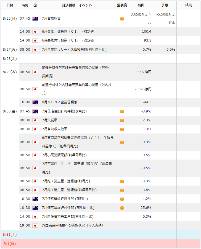Click event 7月有効求人倍率
The height and width of the screenshot is (249, 201).
[55, 129]
